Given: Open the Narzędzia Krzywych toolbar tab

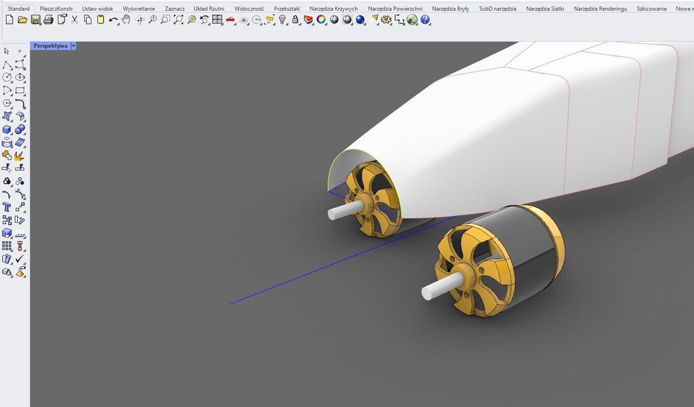Looking at the screenshot, I should coord(333,9).
